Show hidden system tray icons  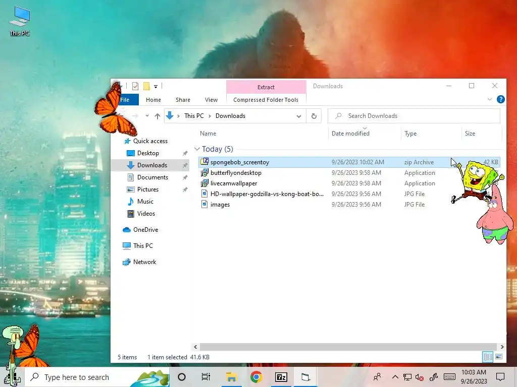click(x=395, y=377)
